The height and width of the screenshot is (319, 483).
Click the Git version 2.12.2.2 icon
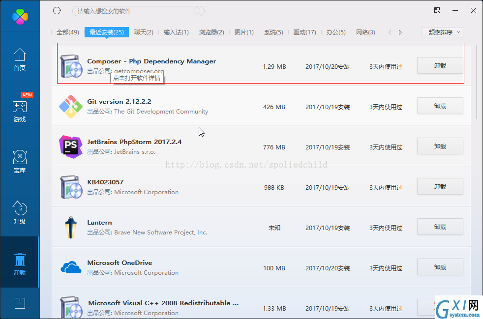tap(71, 107)
